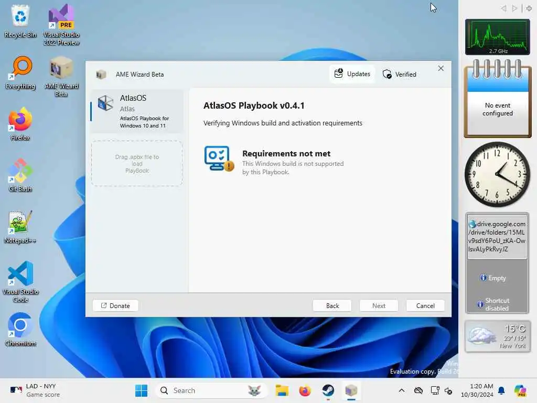Click the Donate button
Screen dimensions: 537x403
tap(115, 306)
